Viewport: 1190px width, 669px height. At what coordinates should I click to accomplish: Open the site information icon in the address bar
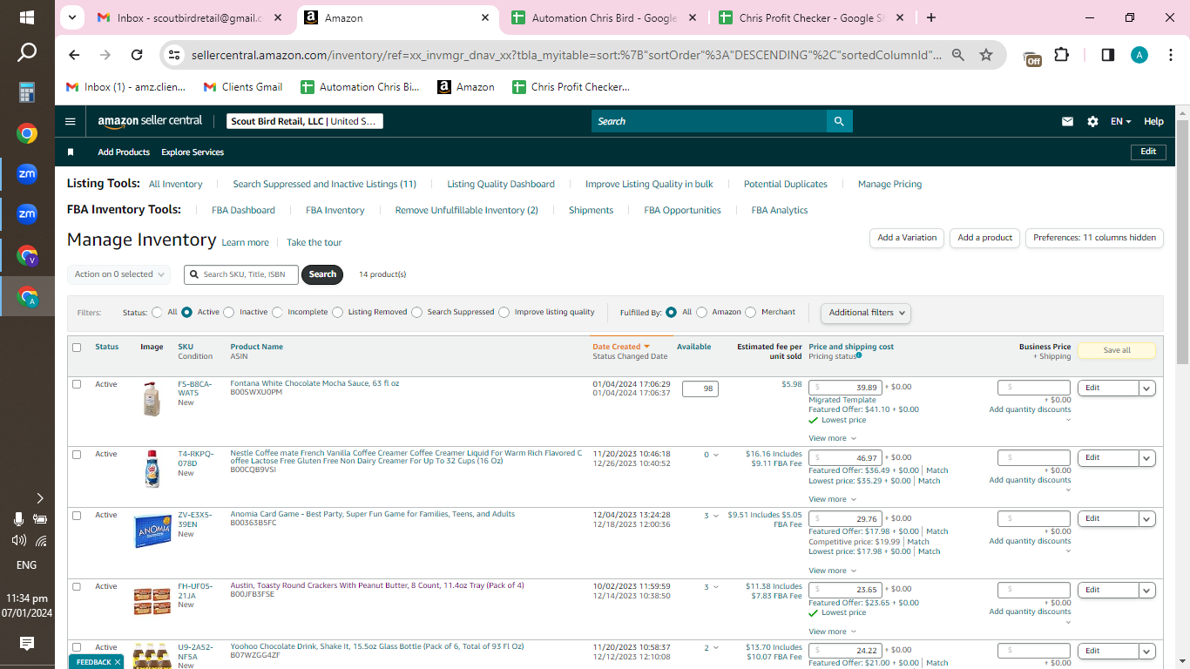174,55
